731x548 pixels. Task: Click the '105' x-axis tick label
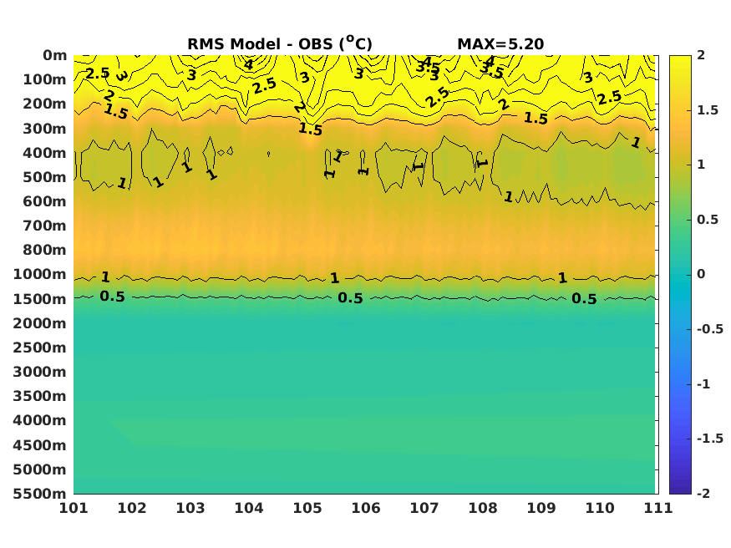tap(307, 508)
